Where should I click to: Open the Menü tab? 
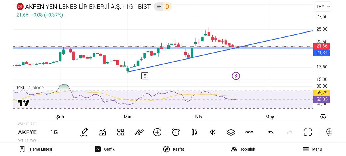[x=312, y=149]
